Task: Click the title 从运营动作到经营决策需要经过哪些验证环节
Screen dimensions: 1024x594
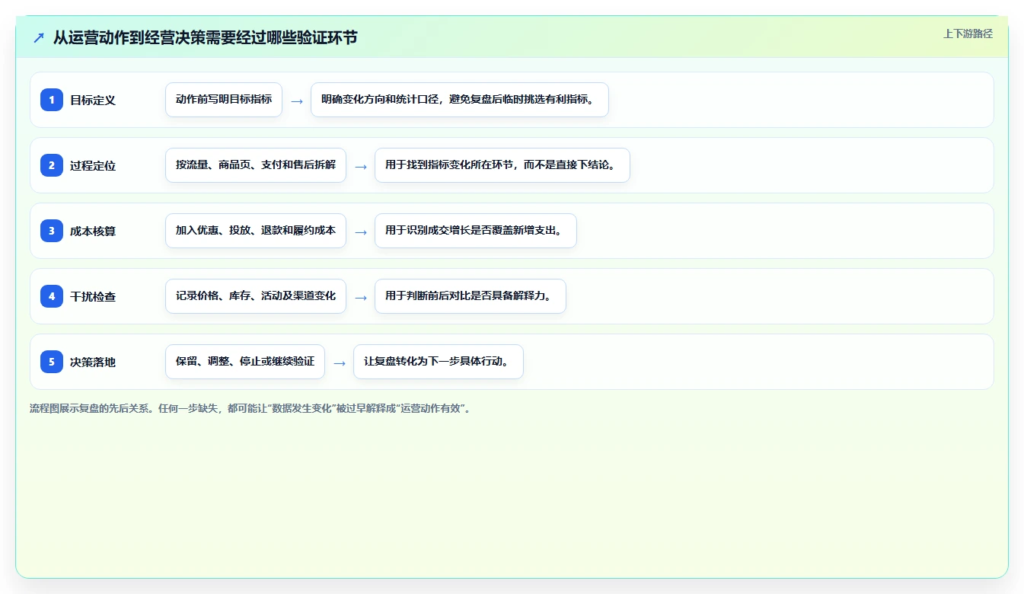Action: pos(205,37)
